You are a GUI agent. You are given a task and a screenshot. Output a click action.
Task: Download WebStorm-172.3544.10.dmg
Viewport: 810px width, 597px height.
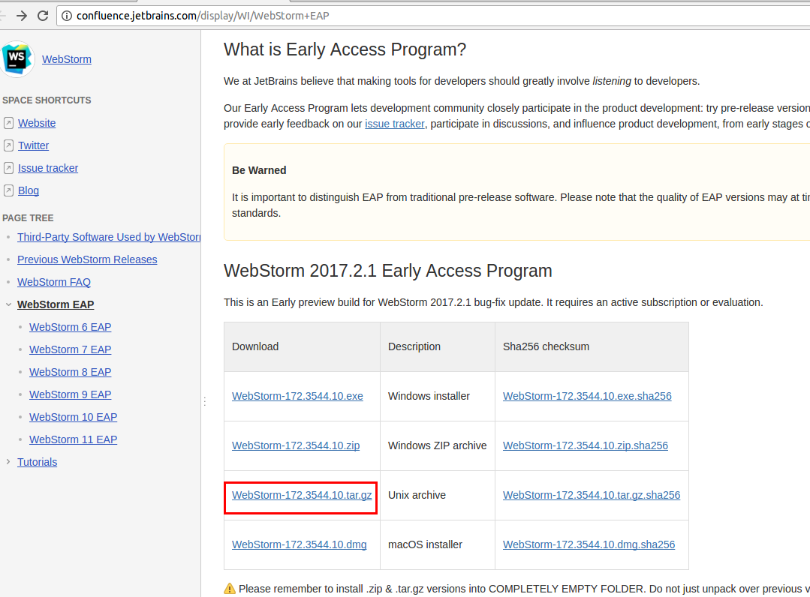pyautogui.click(x=299, y=544)
